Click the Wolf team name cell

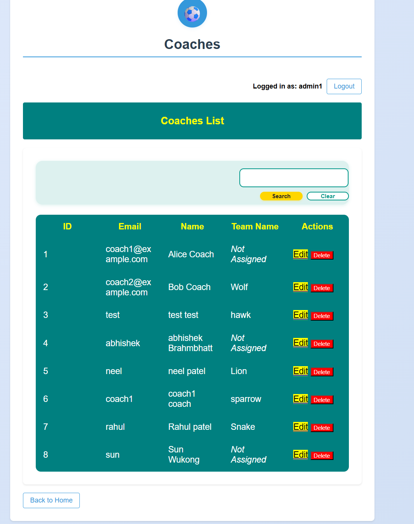(239, 287)
